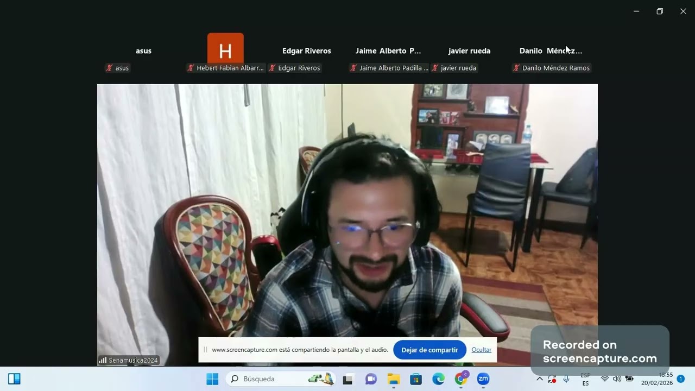Click the main speaker video of Senamusica2024
Image resolution: width=695 pixels, height=391 pixels.
pos(347,225)
